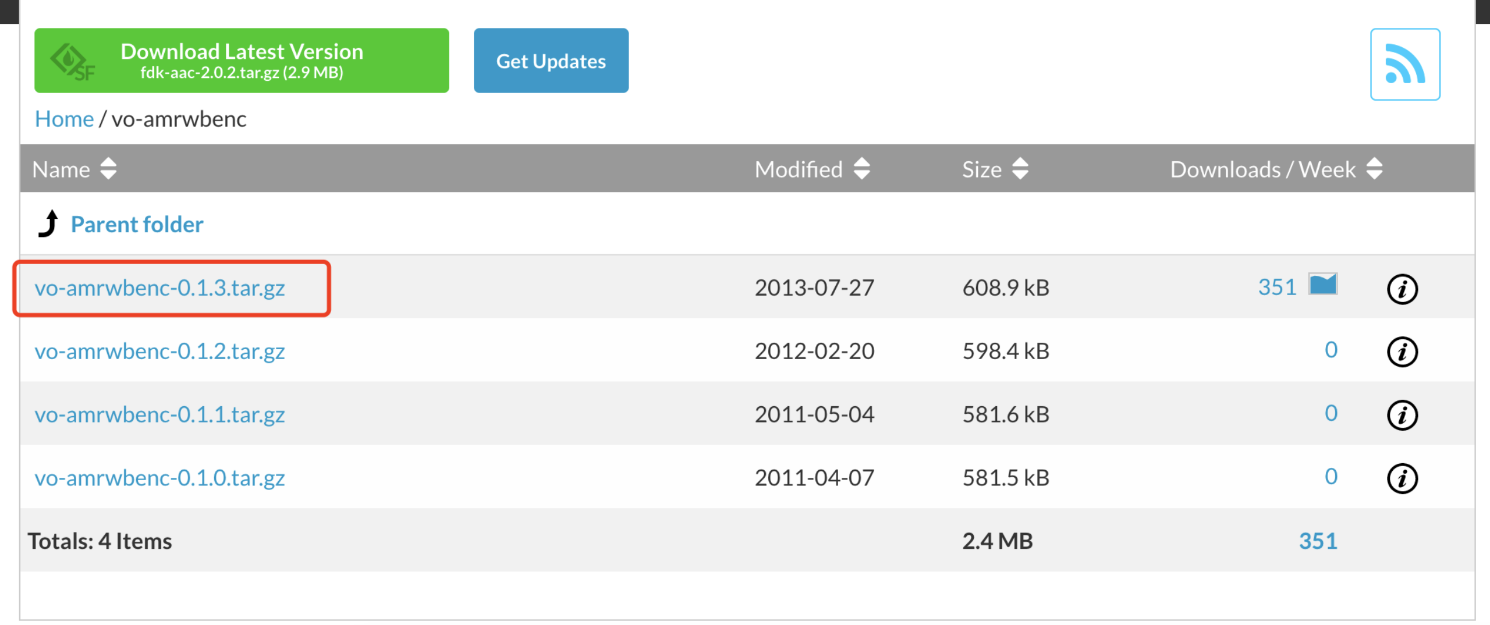
Task: Toggle sorting on the Downloads / Week column
Action: point(1374,169)
